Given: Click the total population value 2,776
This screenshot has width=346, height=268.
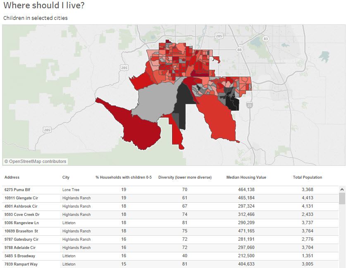Looking at the screenshot, I should click(308, 239).
